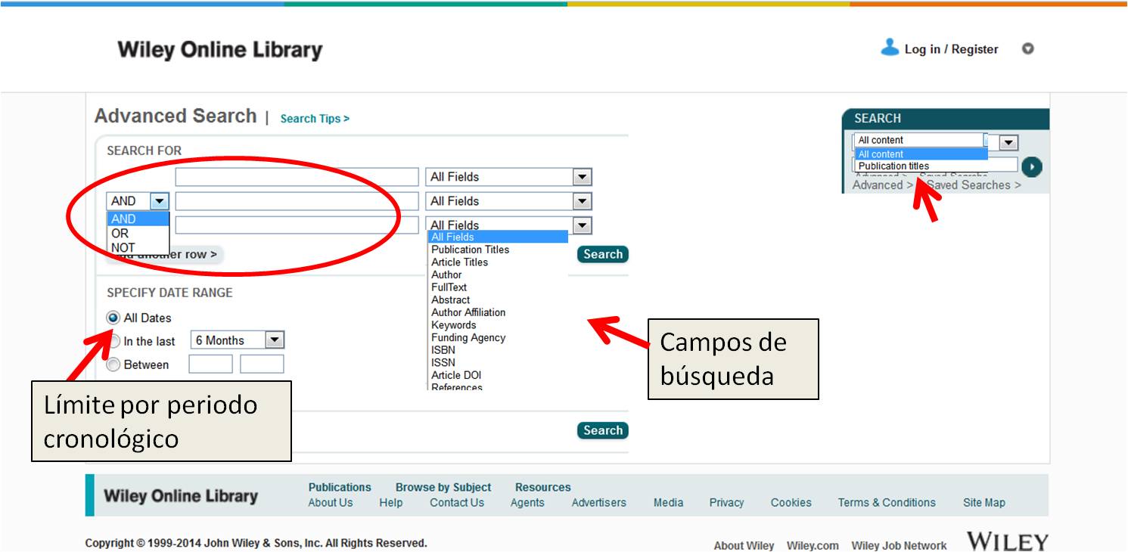Select ISBN in the field list
Screen dimensions: 1128x552
tap(443, 350)
